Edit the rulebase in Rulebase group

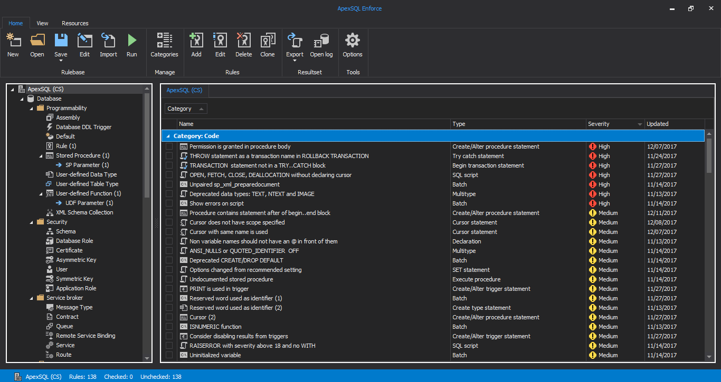[x=84, y=41]
